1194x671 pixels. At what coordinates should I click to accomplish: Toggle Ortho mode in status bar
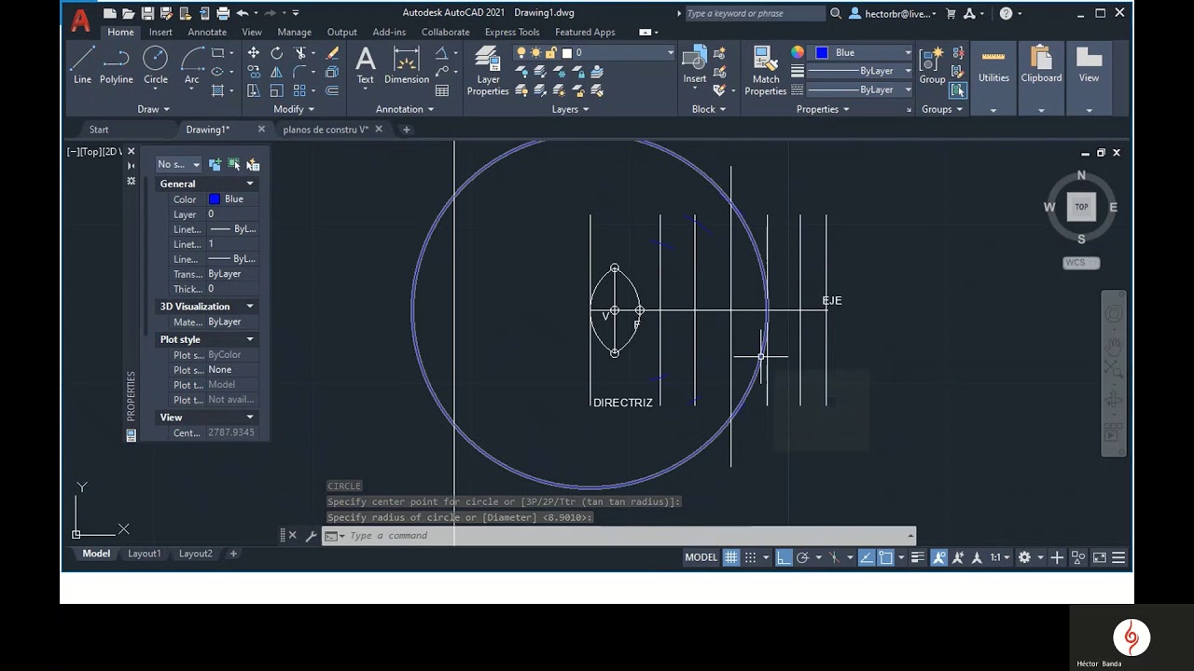coord(784,557)
